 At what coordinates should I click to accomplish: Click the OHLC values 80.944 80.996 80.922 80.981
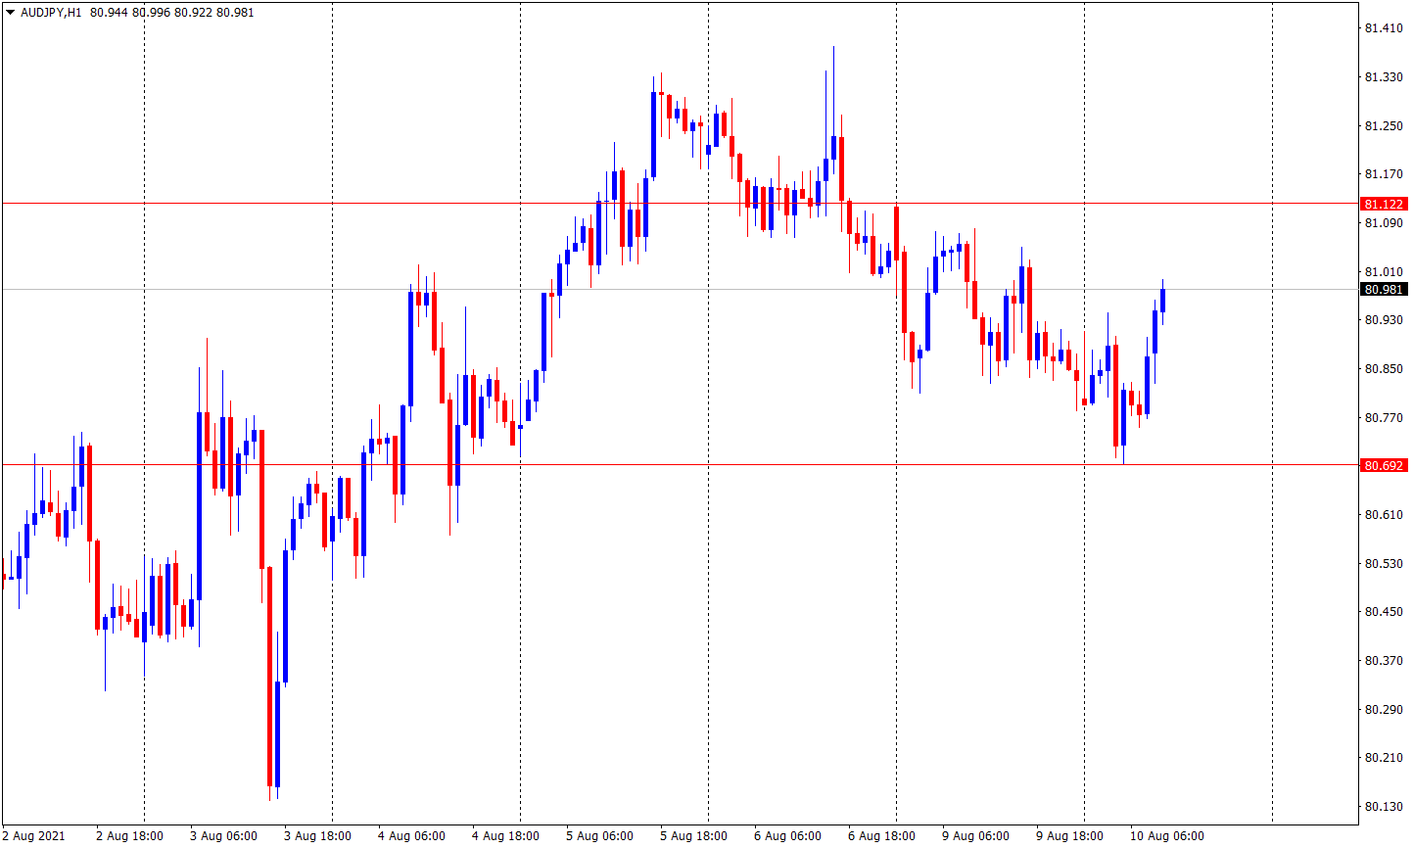171,13
